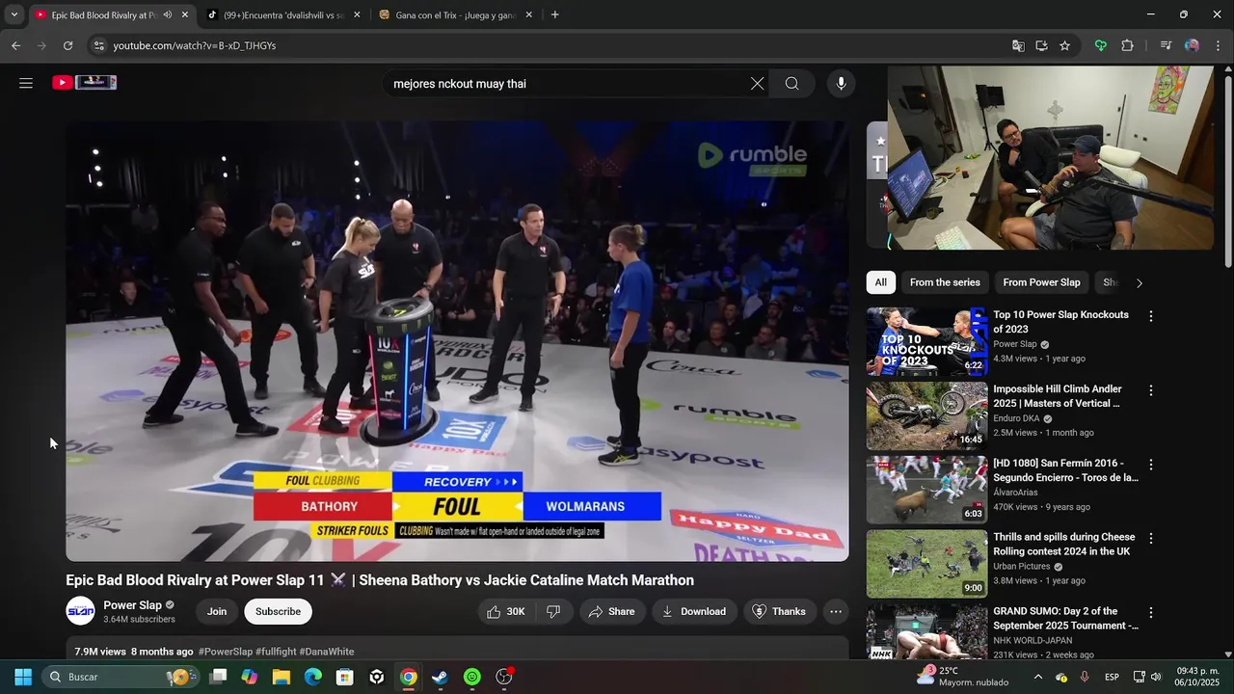Open media controls in Chrome toolbar

[x=1166, y=45]
